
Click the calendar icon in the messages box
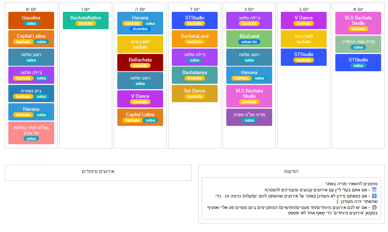click(x=374, y=190)
